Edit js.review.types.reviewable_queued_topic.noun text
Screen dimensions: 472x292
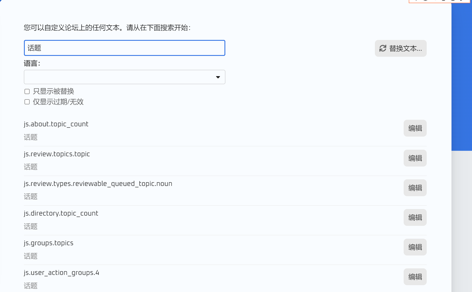pos(415,188)
